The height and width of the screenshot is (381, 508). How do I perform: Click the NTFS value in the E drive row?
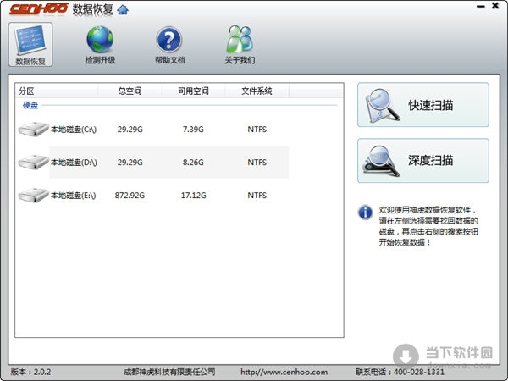tap(257, 196)
